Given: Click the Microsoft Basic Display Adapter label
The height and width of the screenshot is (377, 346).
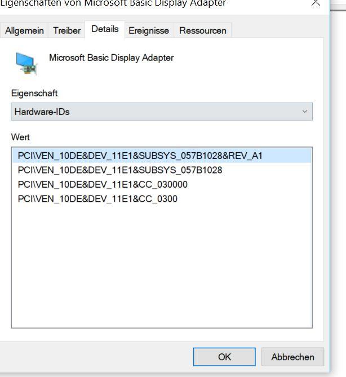Looking at the screenshot, I should coord(112,58).
